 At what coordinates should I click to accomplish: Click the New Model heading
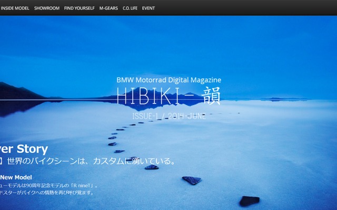pos(16,177)
